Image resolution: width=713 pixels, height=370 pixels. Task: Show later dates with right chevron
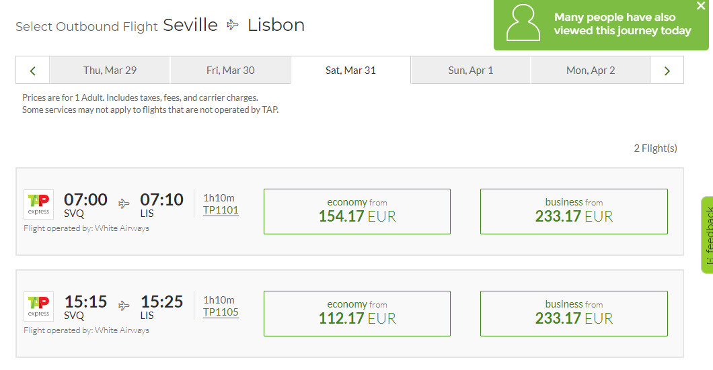(x=667, y=71)
